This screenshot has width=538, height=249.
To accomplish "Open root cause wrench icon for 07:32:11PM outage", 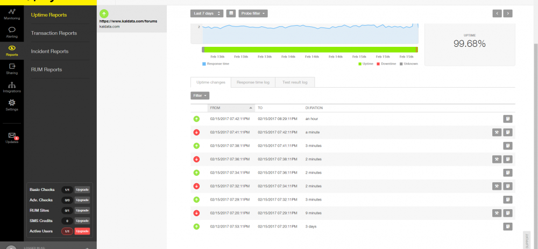I will coord(497,186).
